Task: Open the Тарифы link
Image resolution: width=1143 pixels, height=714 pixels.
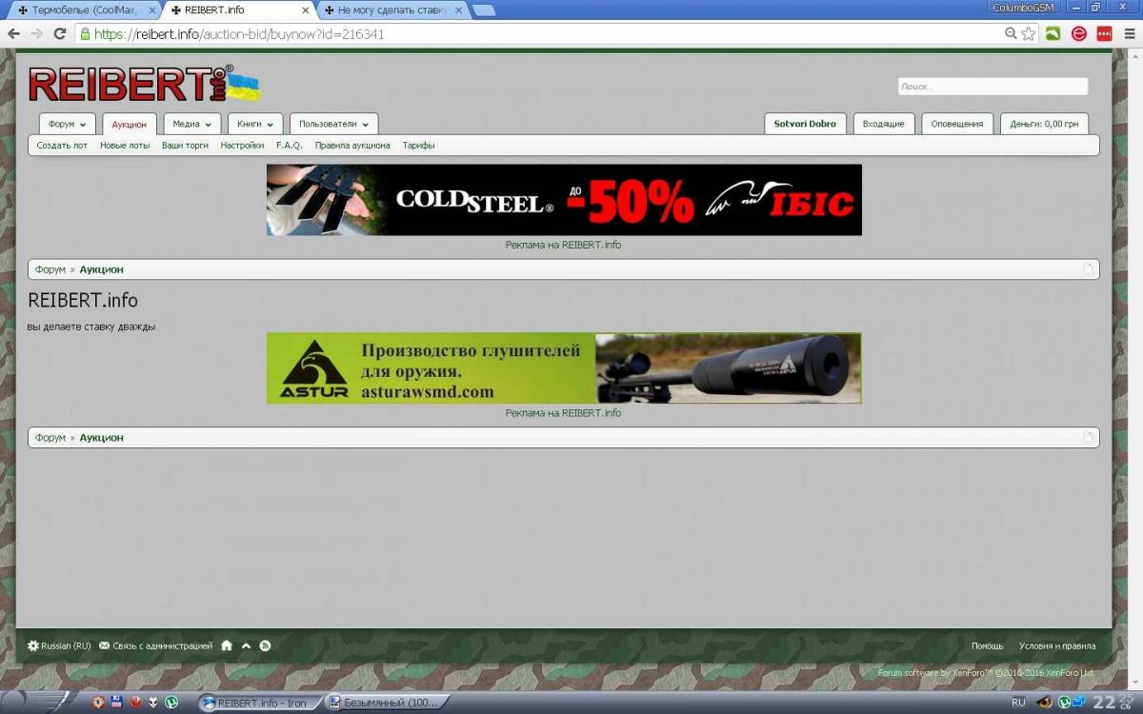Action: pos(418,146)
